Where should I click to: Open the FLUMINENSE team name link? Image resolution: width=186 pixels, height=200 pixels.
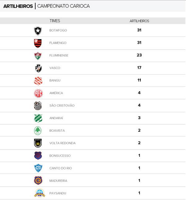click(x=59, y=56)
